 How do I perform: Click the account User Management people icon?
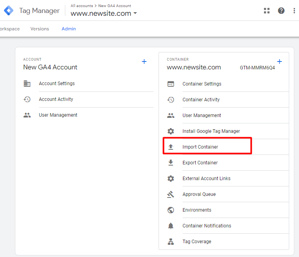27,115
